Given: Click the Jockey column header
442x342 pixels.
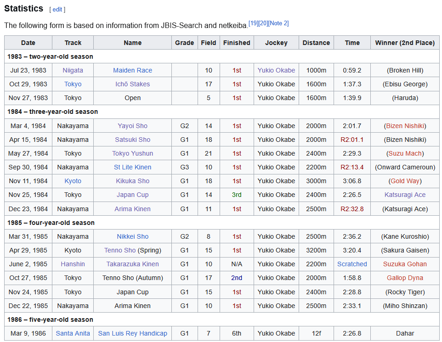Looking at the screenshot, I should (x=276, y=43).
